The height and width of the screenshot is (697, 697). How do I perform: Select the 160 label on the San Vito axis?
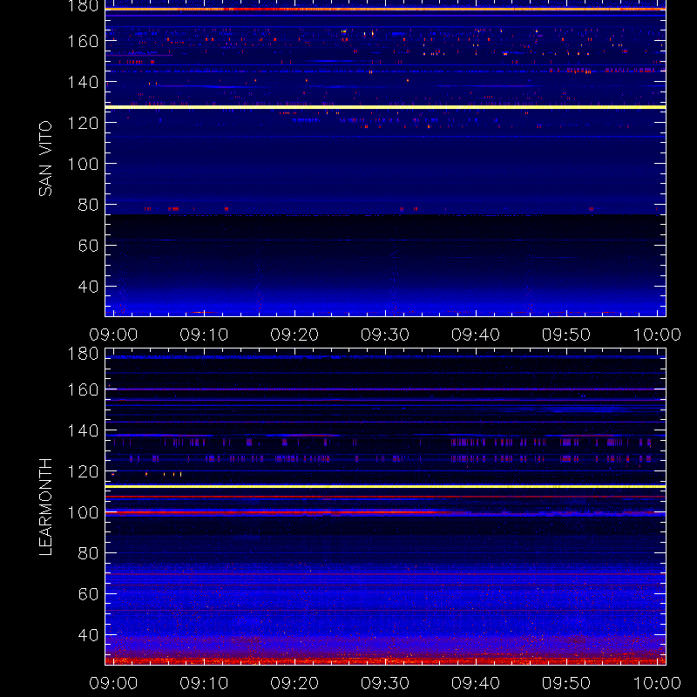pyautogui.click(x=83, y=41)
